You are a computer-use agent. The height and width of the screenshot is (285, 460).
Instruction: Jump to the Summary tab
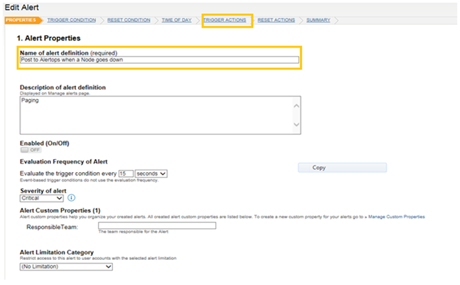click(x=318, y=20)
